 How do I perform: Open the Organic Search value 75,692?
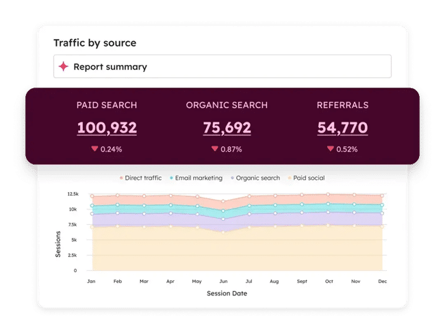pyautogui.click(x=227, y=128)
